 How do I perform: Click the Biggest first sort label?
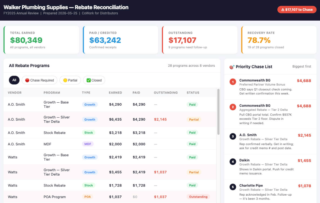[x=302, y=66]
